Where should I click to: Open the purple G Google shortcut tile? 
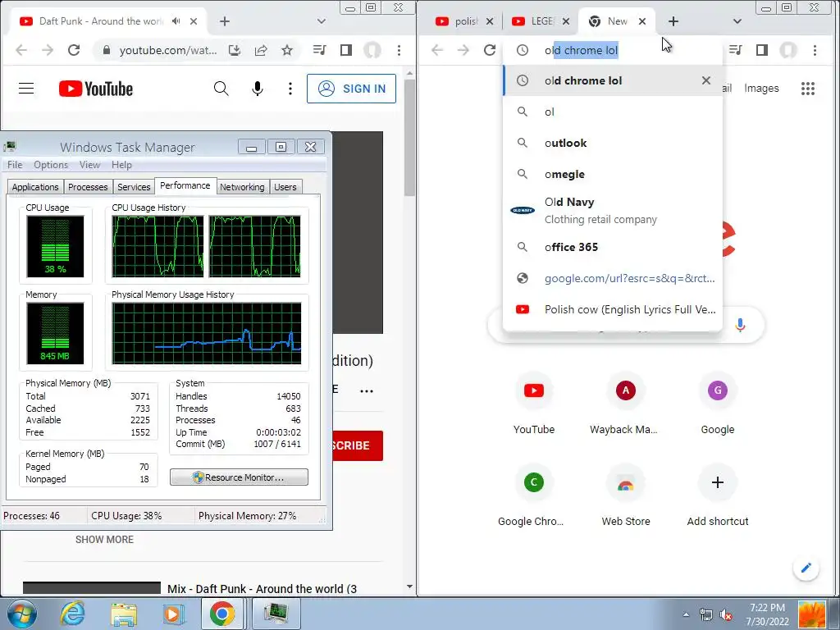tap(717, 403)
